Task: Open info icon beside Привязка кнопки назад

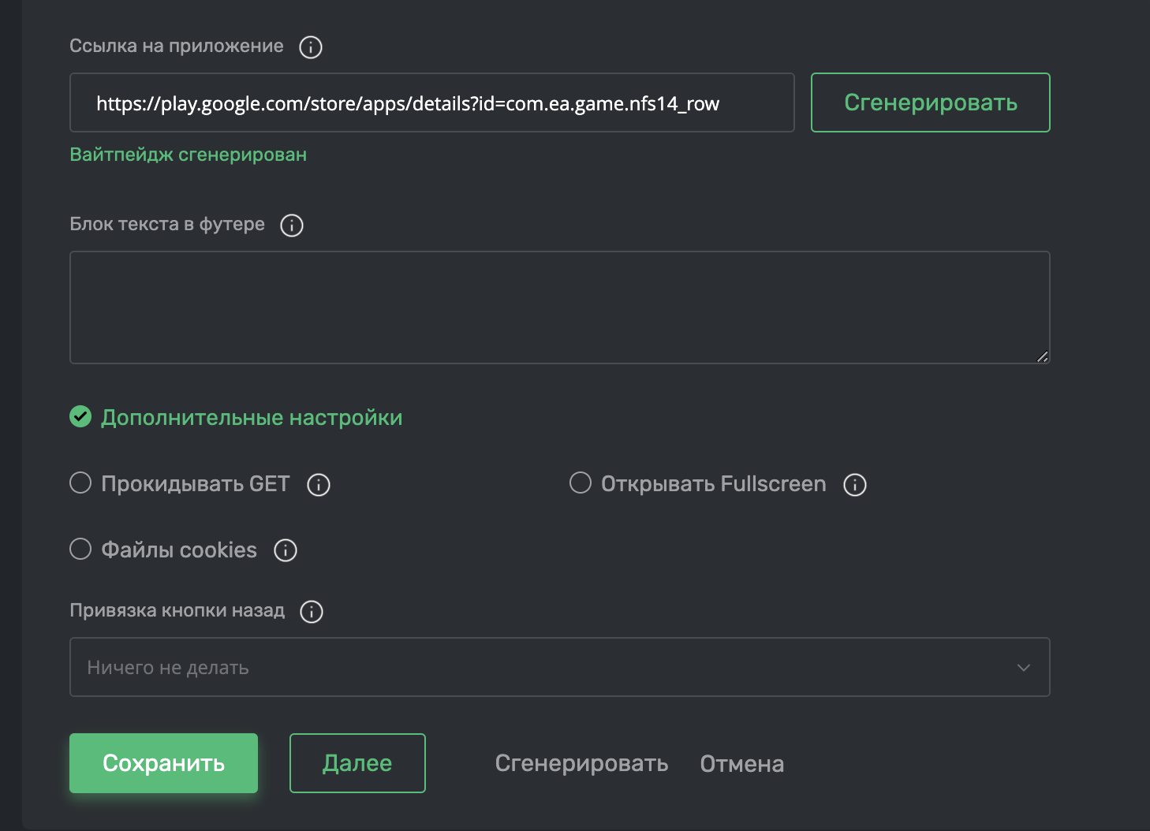Action: [x=312, y=612]
